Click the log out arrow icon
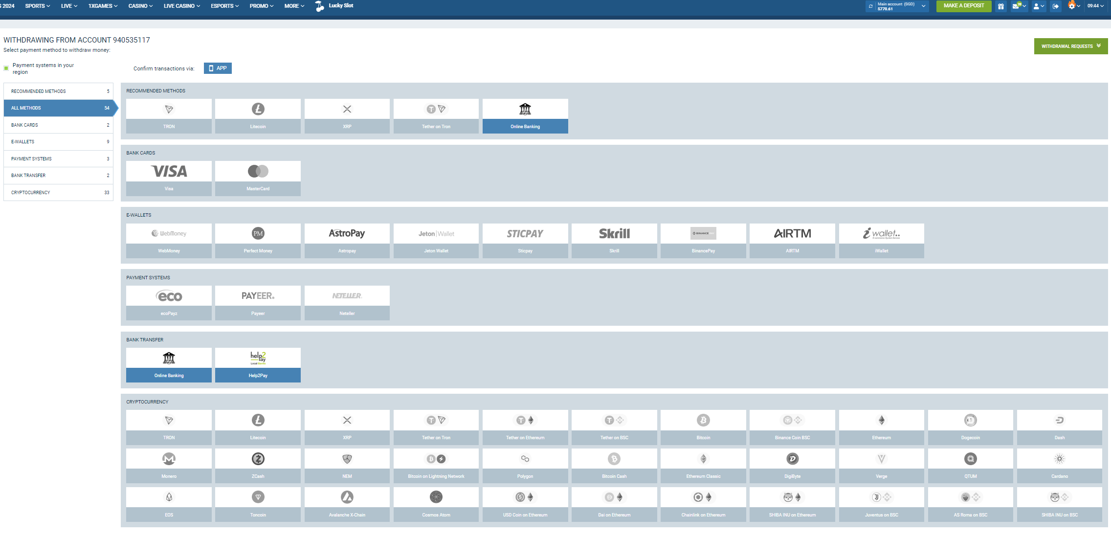This screenshot has width=1111, height=539. (x=1056, y=6)
